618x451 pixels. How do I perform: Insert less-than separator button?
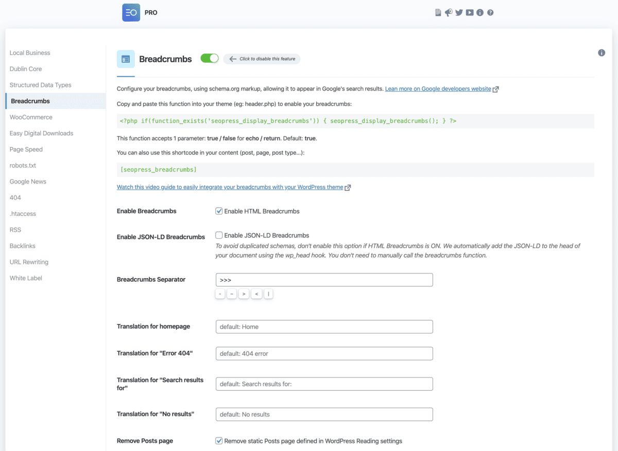point(256,294)
